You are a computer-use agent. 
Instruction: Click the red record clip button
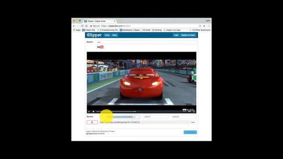pos(92,122)
